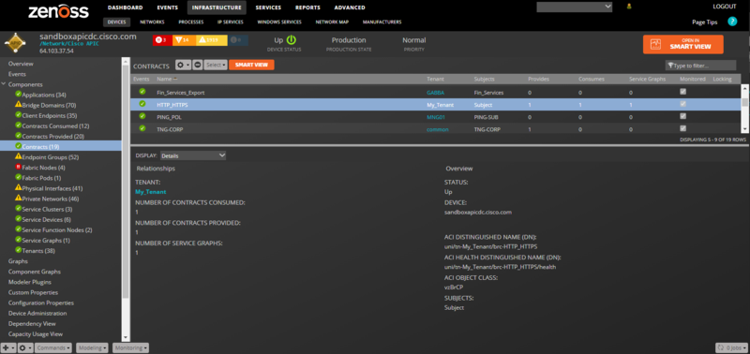Viewport: 750px width, 354px height.
Task: Click green check beside Service Graphs
Action: click(18, 240)
